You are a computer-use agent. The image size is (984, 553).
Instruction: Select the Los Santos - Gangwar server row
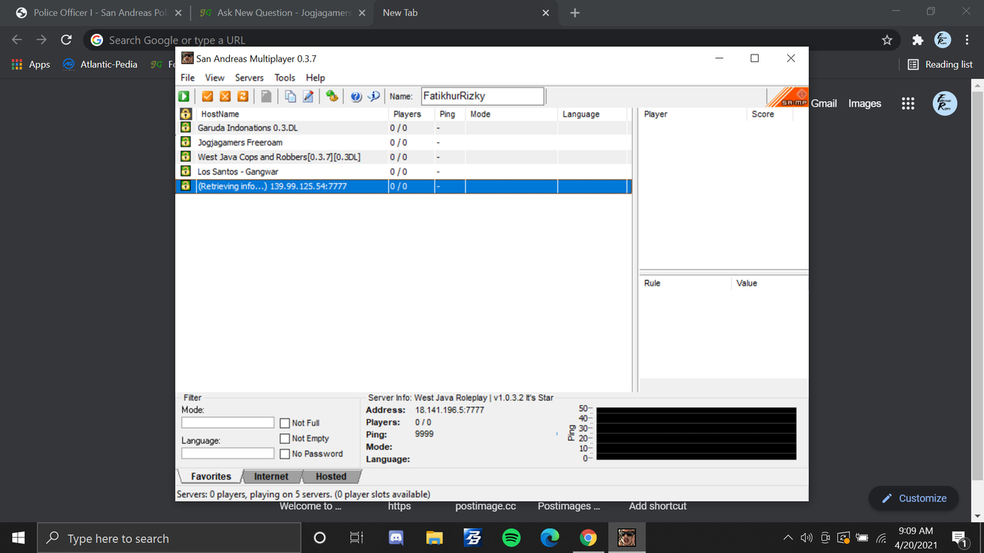[x=404, y=171]
